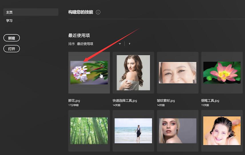This screenshot has height=155, width=245.
Task: Click the 快速选择工具.jpg file name label
Action: pos(125,100)
